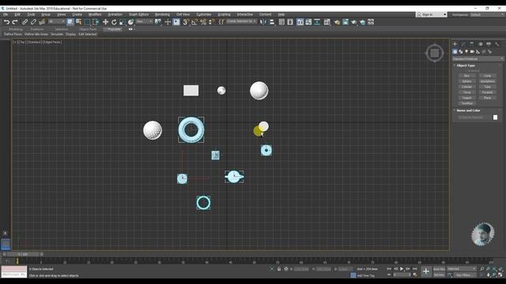The height and width of the screenshot is (284, 506).
Task: Open the Reference Coordinate System dropdown
Action: click(x=144, y=21)
